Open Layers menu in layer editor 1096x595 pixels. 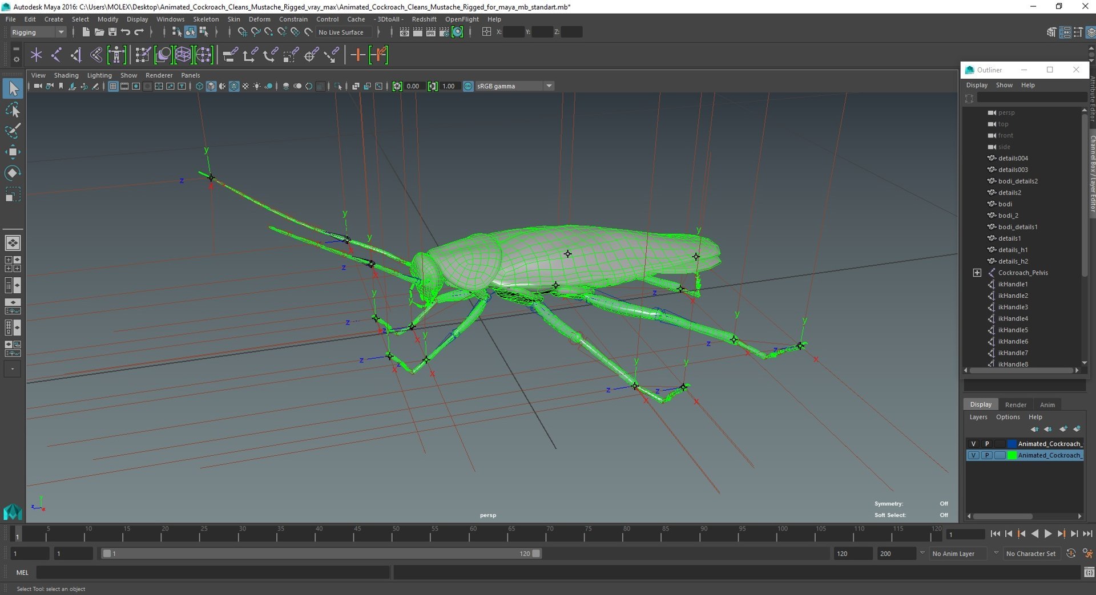(x=978, y=417)
